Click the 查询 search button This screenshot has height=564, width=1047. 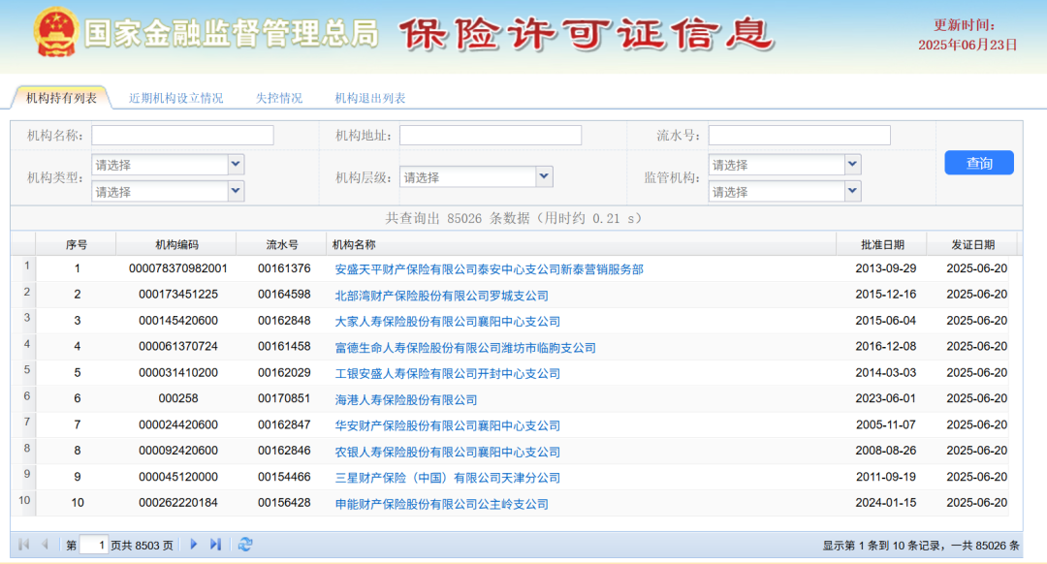[979, 163]
